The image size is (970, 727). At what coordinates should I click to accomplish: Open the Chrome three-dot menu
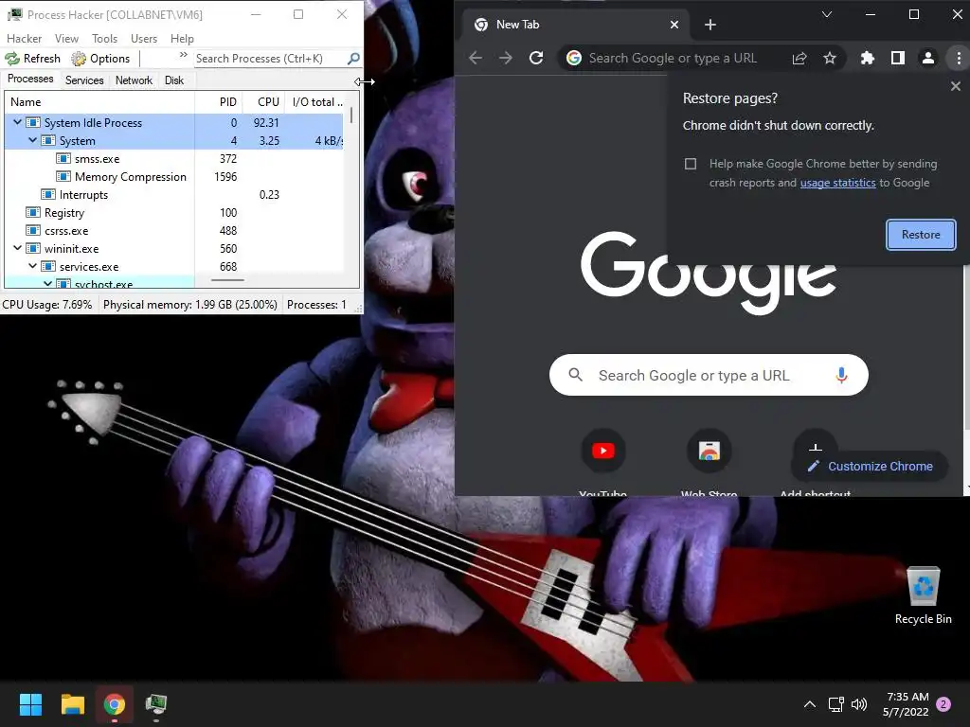(959, 58)
